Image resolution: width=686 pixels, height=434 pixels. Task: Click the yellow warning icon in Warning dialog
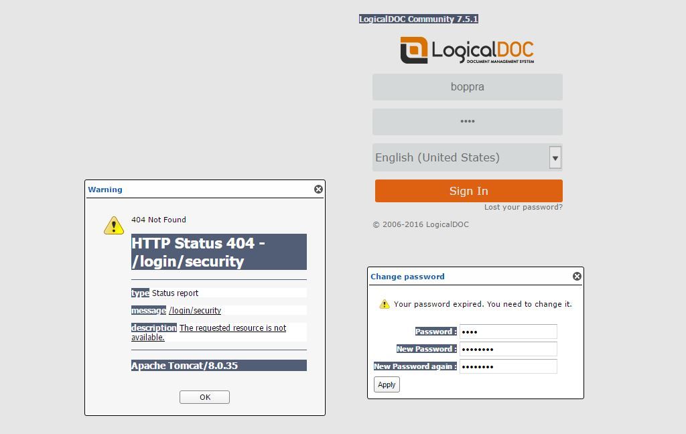pos(114,226)
